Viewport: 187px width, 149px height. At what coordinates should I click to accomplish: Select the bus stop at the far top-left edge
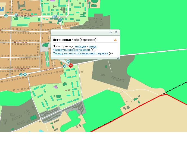[6, 16]
